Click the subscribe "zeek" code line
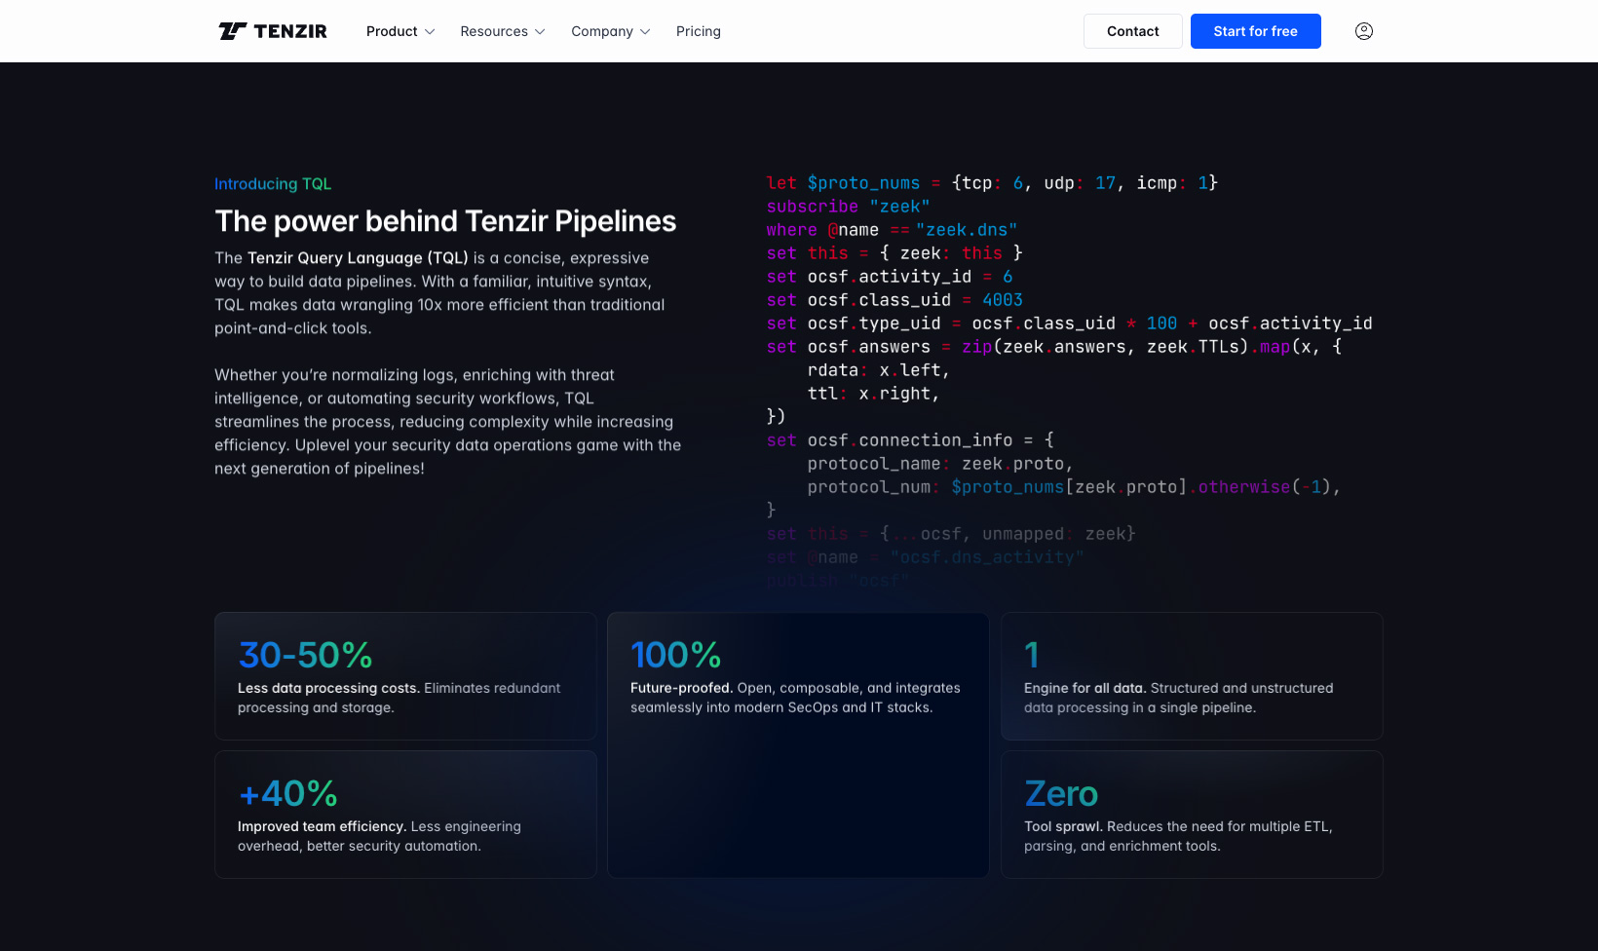 point(848,207)
